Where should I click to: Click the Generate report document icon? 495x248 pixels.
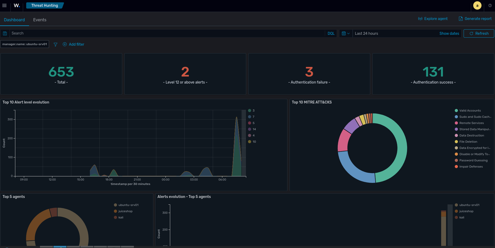461,19
